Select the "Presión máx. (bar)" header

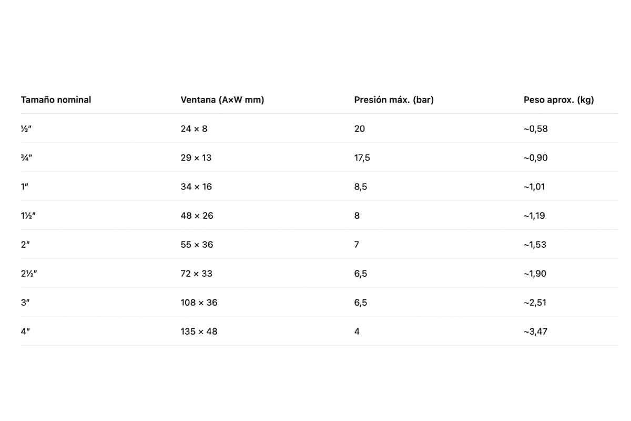(x=394, y=99)
